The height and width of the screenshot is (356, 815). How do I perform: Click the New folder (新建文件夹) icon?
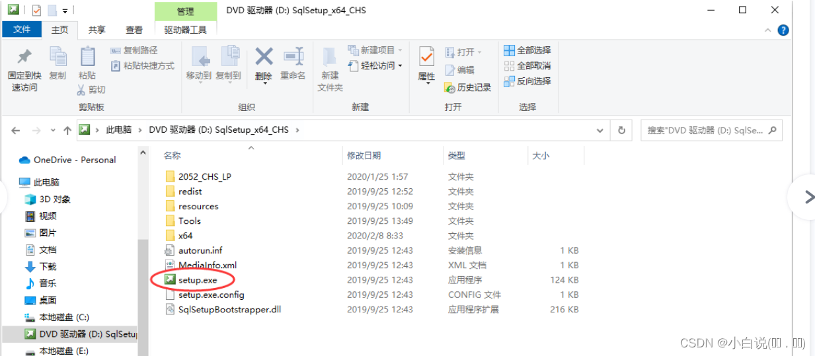tap(330, 57)
